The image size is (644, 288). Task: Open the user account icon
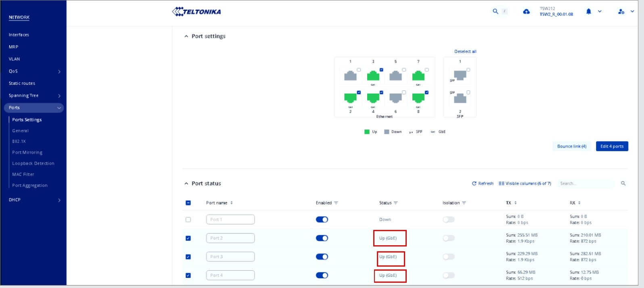click(x=621, y=12)
